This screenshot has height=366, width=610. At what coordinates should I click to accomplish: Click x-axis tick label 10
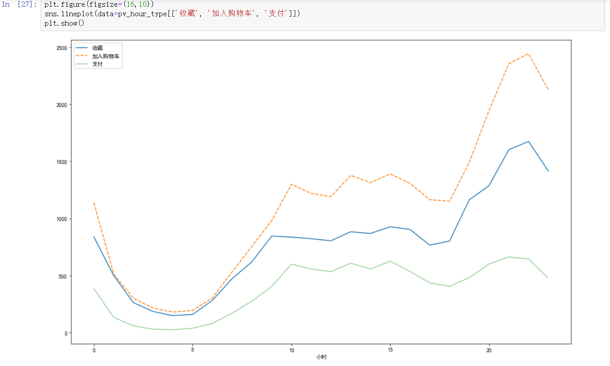click(291, 350)
